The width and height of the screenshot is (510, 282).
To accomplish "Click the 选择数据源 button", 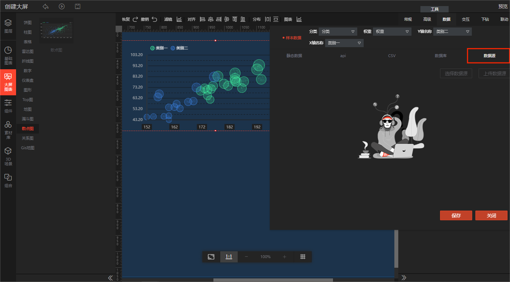I will [456, 74].
